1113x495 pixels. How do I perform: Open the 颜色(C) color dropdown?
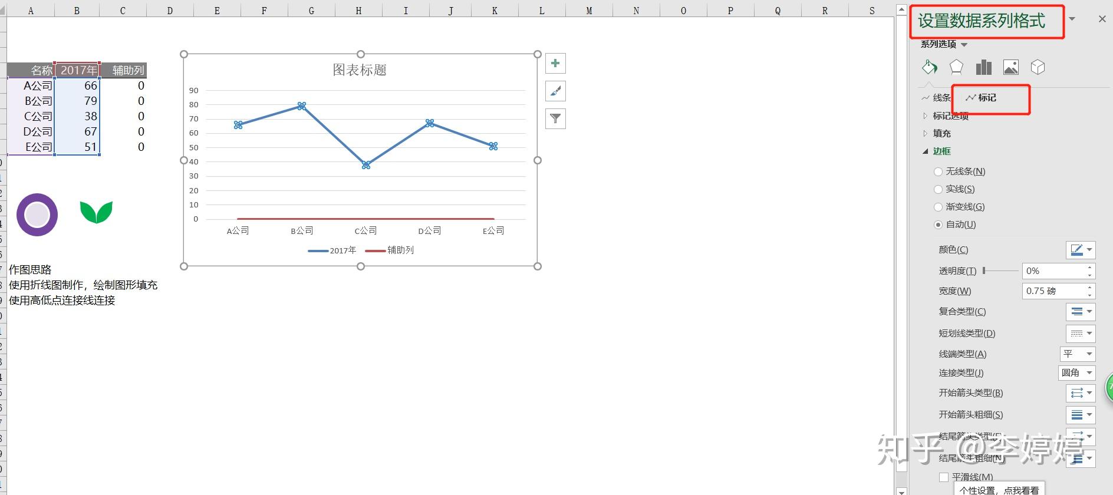point(1080,250)
